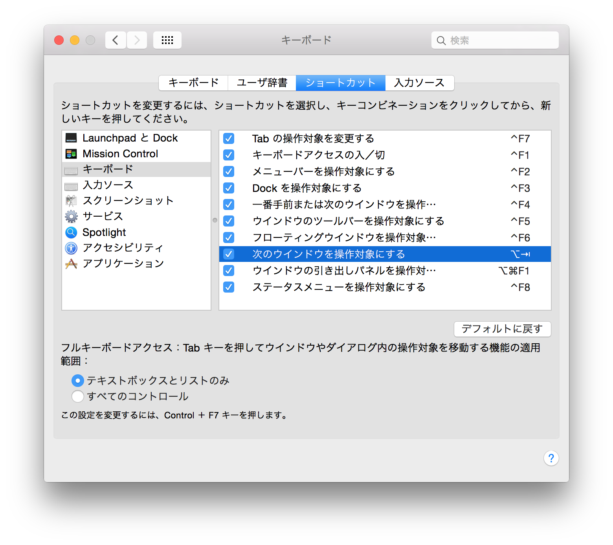Open the 入力ソース tab
The height and width of the screenshot is (545, 613).
[420, 83]
